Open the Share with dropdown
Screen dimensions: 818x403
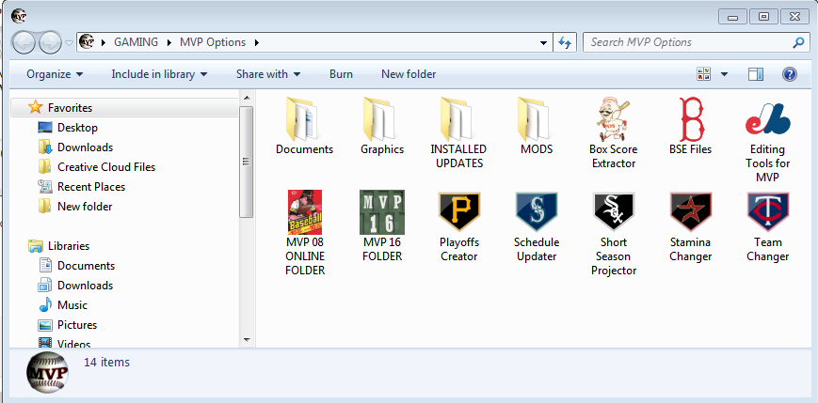pyautogui.click(x=268, y=74)
